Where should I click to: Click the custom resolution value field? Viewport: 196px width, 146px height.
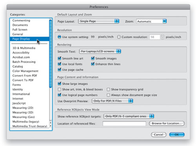(x=155, y=37)
